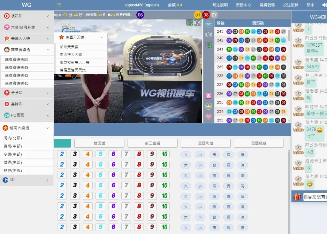327x234 pixels.
Task: Collapse the 菲律賓樂透 sidebar section
Action: point(48,50)
